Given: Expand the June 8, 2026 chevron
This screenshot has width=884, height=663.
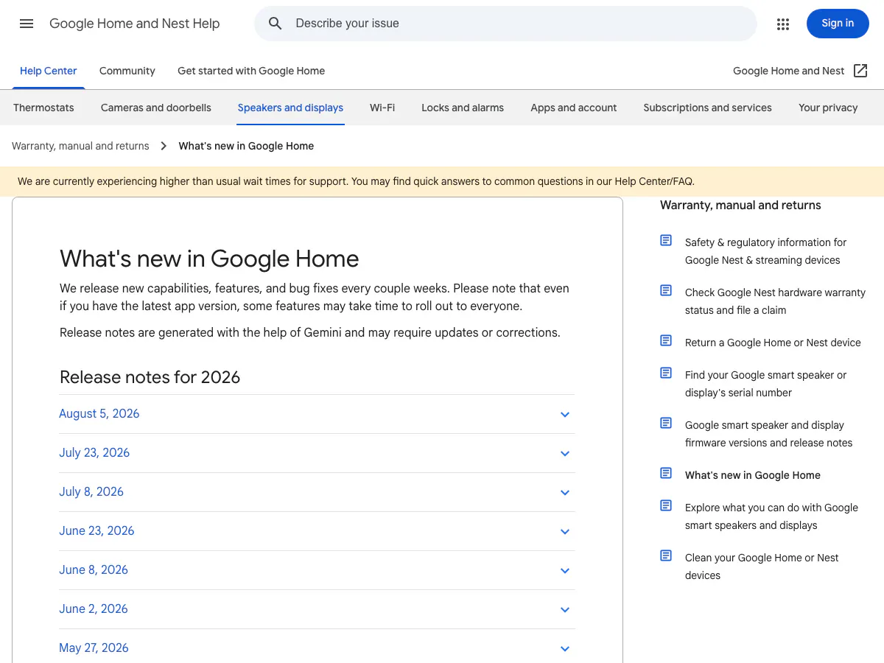Looking at the screenshot, I should 565,571.
